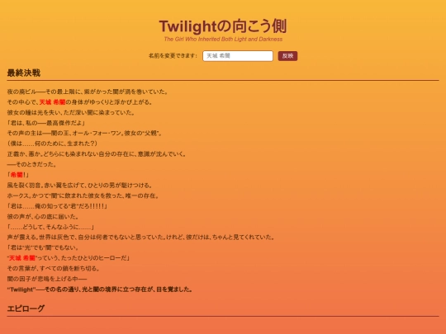Click the red name before っていう、たったひとりのヒーローだ
This screenshot has height=334, width=446.
[x=21, y=258]
